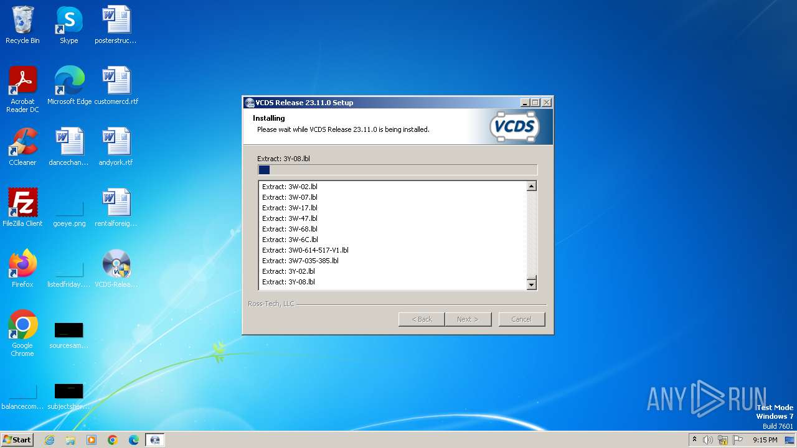Select log line Extract: 3W7-035-385.lbl
Viewport: 797px width, 448px height.
coord(300,261)
